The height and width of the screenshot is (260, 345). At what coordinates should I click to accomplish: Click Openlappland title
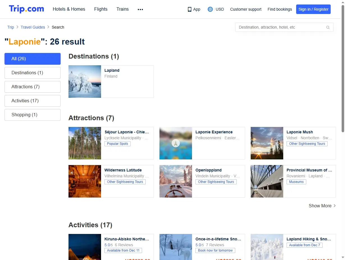click(x=209, y=170)
